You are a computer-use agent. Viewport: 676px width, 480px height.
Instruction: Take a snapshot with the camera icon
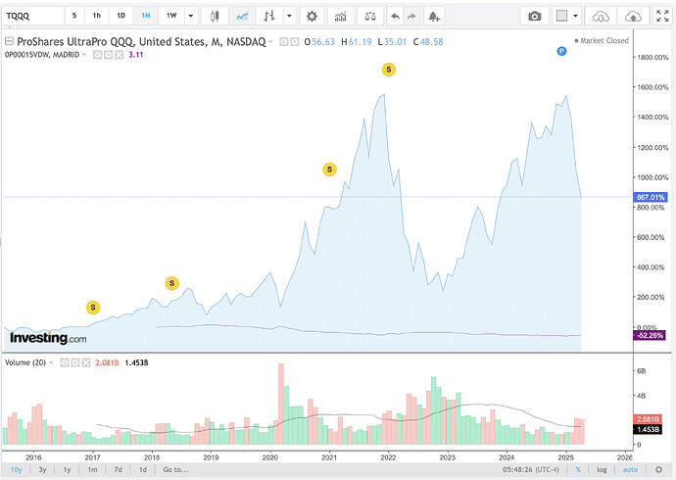pos(535,17)
